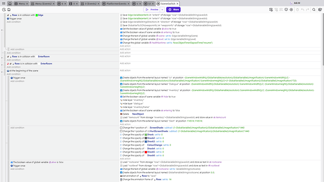Open the main hamburger menu
This screenshot has width=324, height=182.
[4, 3]
